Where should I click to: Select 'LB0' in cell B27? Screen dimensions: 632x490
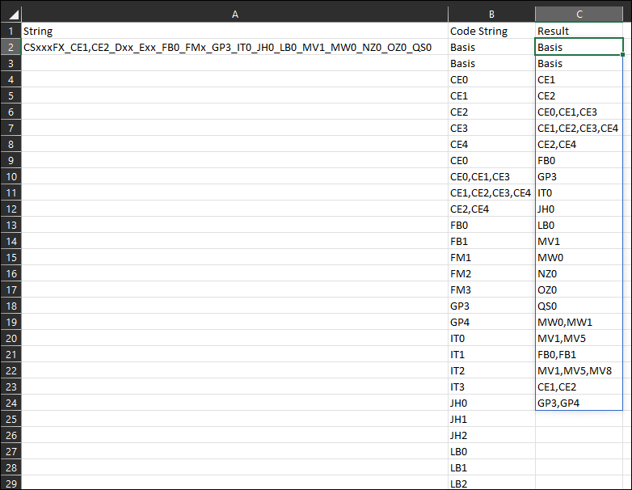(x=491, y=452)
